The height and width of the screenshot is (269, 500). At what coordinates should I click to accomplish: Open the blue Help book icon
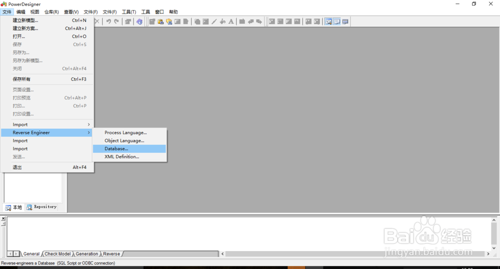(139, 21)
